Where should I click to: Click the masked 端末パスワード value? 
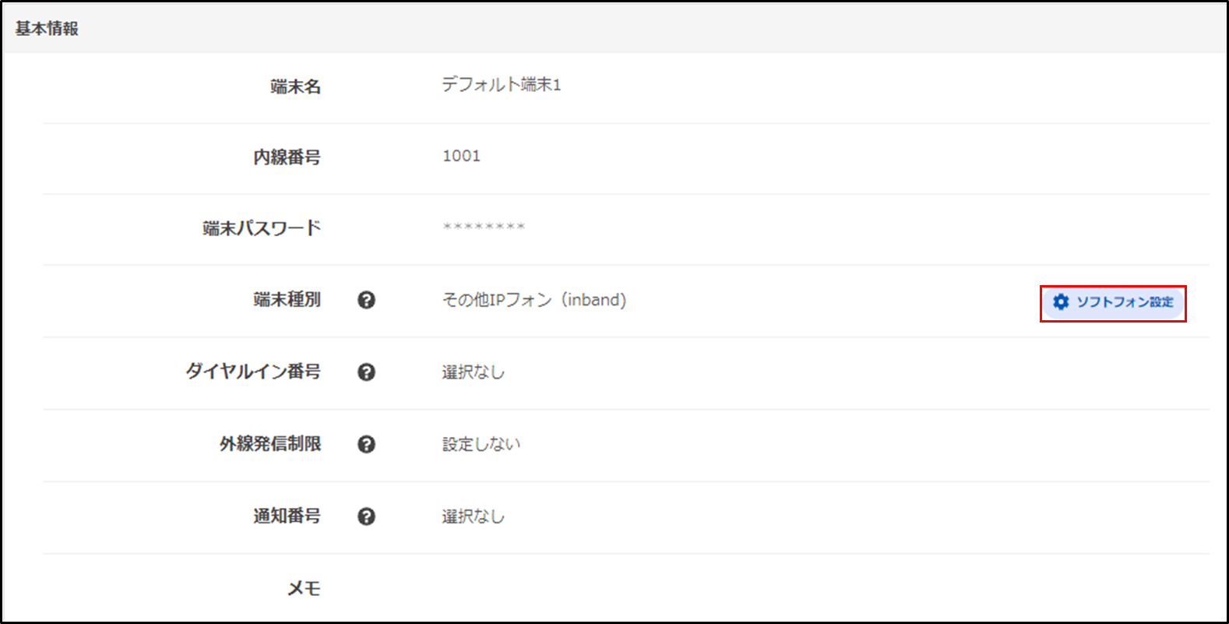pyautogui.click(x=484, y=227)
